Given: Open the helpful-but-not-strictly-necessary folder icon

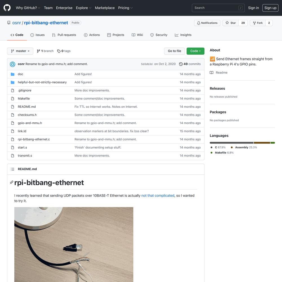Looking at the screenshot, I should pyautogui.click(x=12, y=82).
